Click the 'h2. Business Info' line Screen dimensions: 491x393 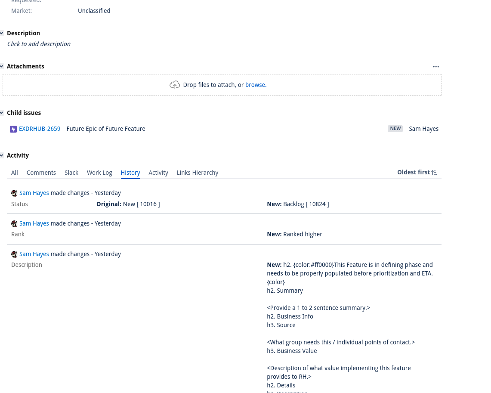pyautogui.click(x=290, y=316)
